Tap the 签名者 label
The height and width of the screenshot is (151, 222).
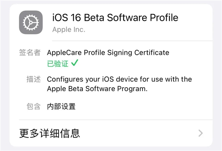[29, 53]
